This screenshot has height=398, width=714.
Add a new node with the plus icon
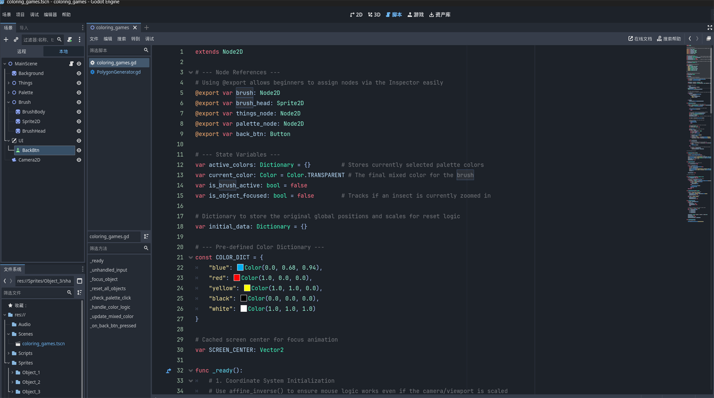click(x=6, y=40)
